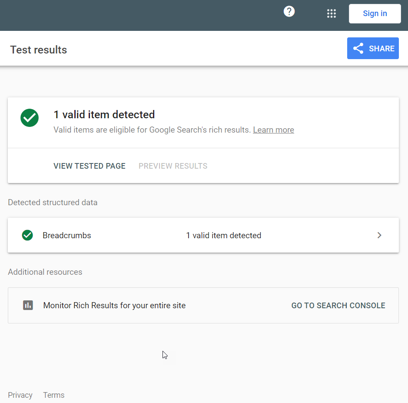Select the Breadcrumbs label in structured data
Viewport: 408px width, 403px height.
point(67,236)
